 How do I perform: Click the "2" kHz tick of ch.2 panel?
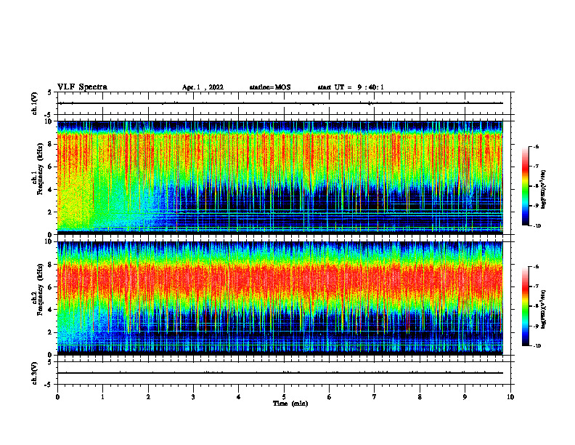pos(50,332)
